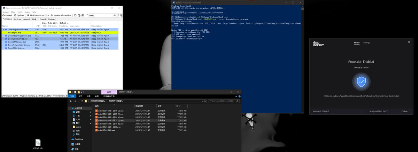The width and height of the screenshot is (418, 152).
Task: Switch to the Disk tab
Action: (34, 19)
